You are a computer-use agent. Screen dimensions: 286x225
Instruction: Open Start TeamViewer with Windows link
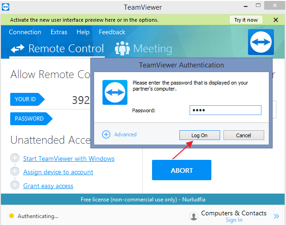(69, 158)
